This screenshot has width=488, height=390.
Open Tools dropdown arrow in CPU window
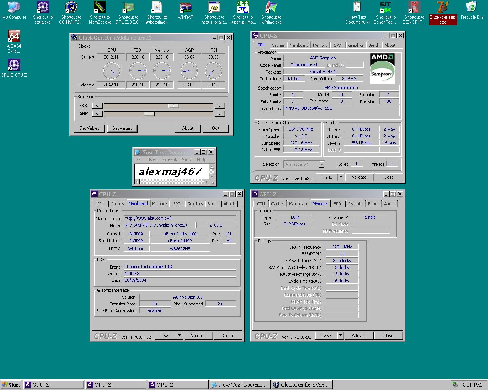click(341, 177)
